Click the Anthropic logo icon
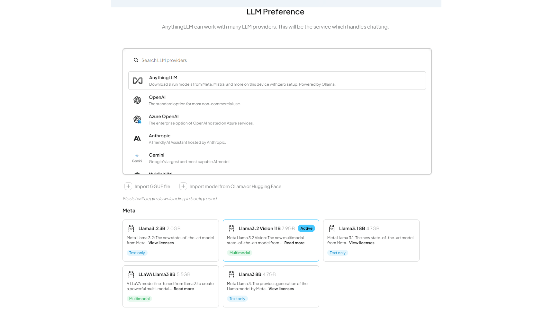Screen dimensions: 552x310 coord(137,139)
